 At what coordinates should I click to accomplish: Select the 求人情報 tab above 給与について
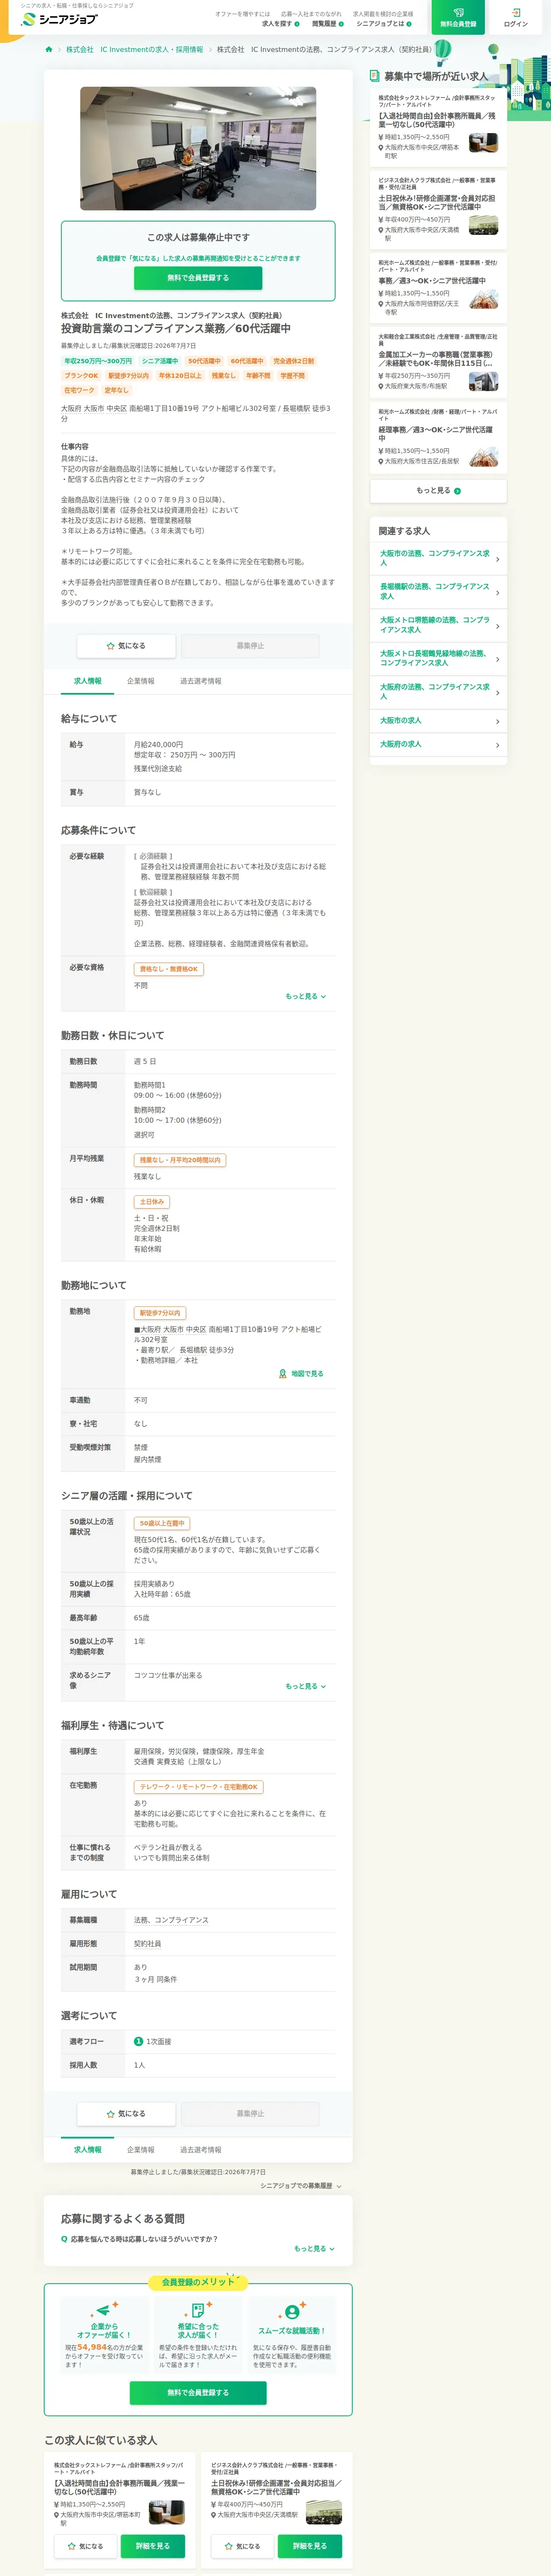click(87, 681)
